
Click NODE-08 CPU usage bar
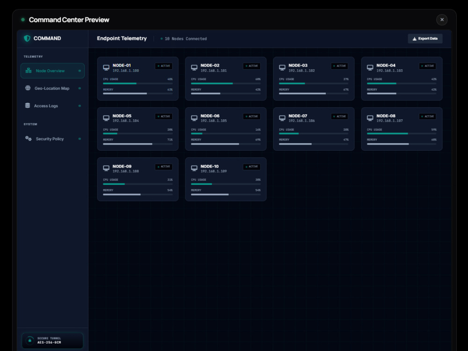402,133
